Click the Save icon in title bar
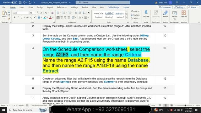 20,3
